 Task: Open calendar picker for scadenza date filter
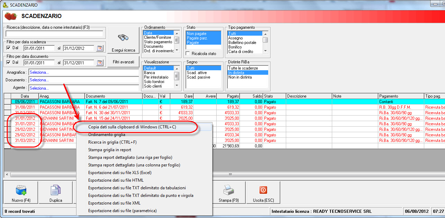pos(100,48)
